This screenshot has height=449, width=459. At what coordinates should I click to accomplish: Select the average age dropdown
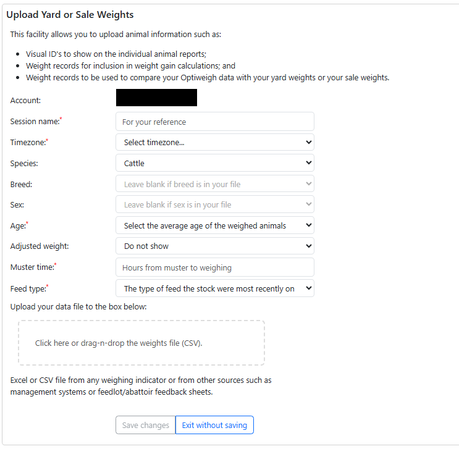click(214, 225)
